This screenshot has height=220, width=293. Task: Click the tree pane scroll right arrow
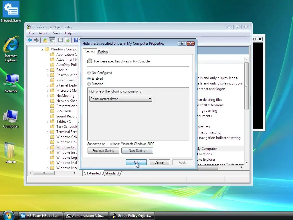pyautogui.click(x=75, y=173)
